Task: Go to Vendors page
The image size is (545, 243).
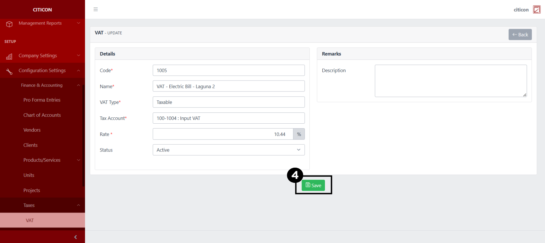Action: pos(32,130)
